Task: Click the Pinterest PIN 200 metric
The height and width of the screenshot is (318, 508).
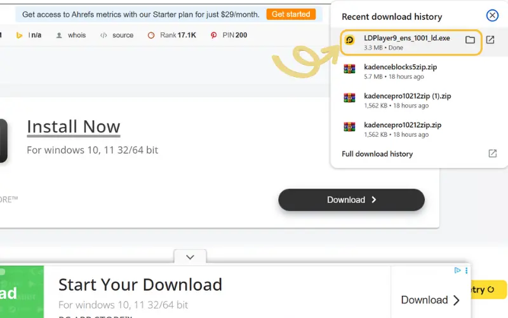Action: pos(229,35)
